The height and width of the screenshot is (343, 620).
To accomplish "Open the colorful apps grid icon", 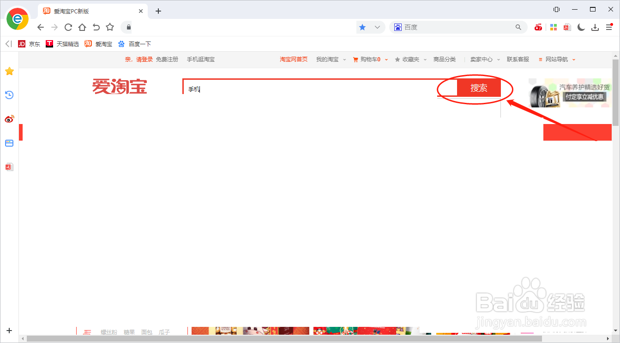I will [x=553, y=27].
